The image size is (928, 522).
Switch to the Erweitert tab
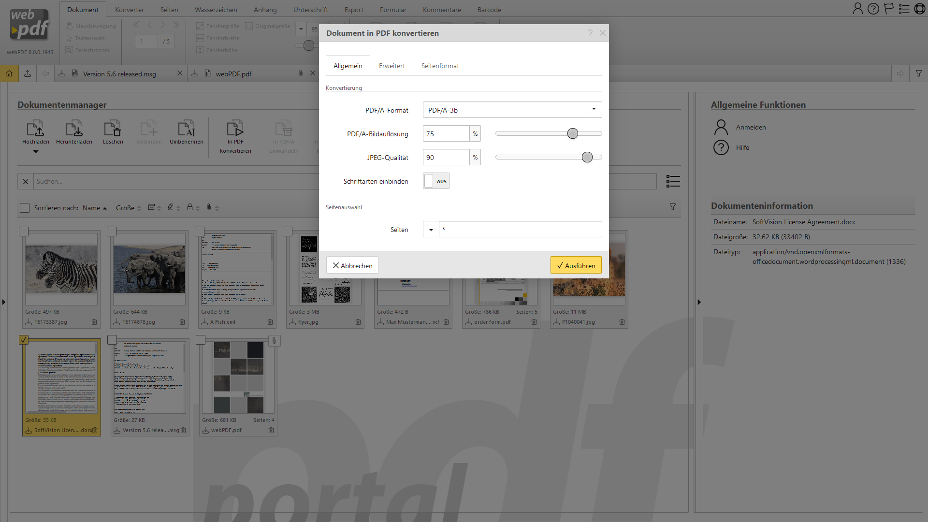coord(391,66)
